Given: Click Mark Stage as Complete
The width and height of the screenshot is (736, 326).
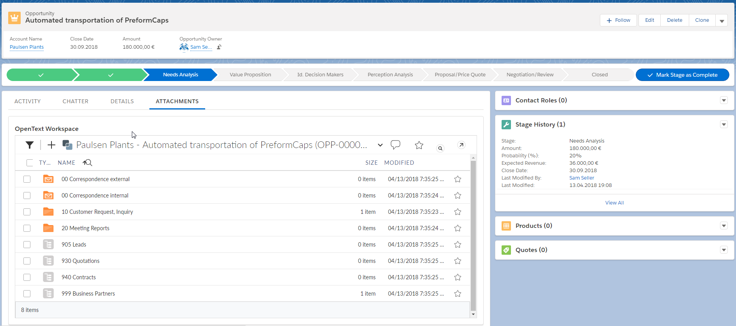Looking at the screenshot, I should (683, 75).
